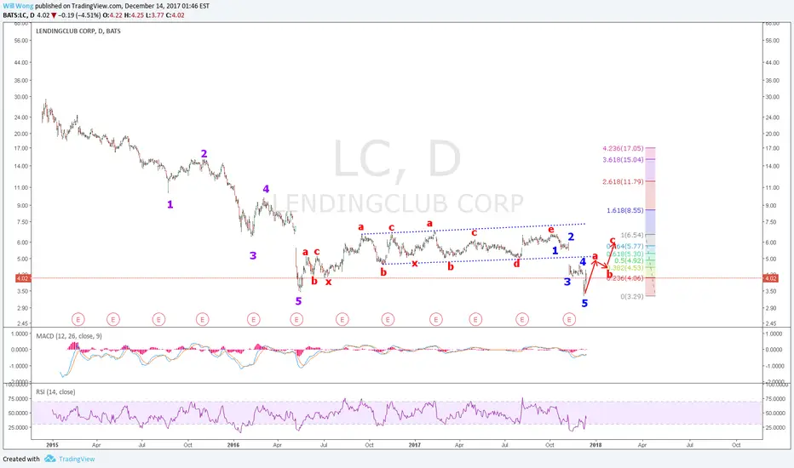
Task: Open the Will Wong author link
Action: pos(18,6)
